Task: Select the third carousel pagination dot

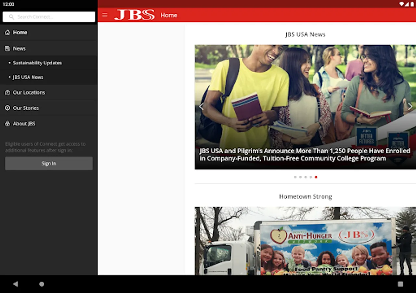Action: tap(305, 177)
